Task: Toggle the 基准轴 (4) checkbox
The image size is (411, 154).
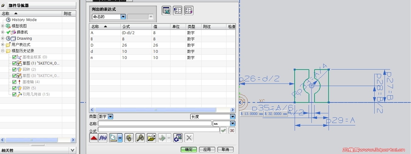Action: 14,82
